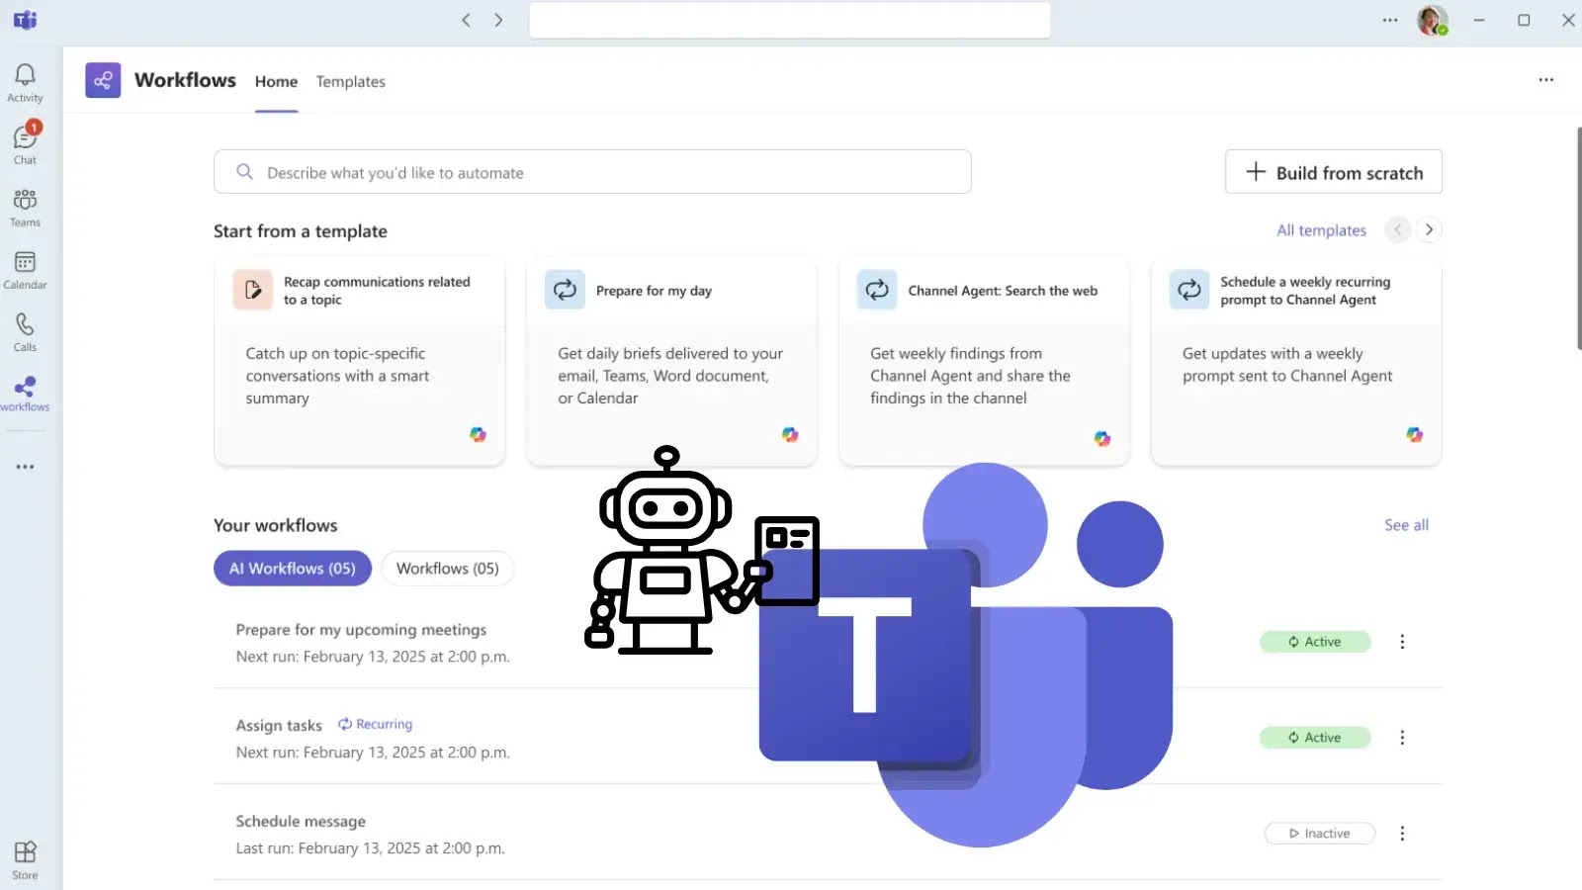This screenshot has height=890, width=1582.
Task: Select the Workflows (05) filter pill
Action: tap(447, 568)
